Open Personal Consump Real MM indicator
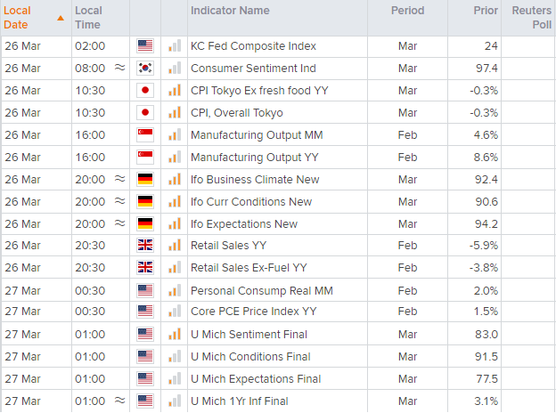Screen dimensions: 556x413 click(x=256, y=290)
